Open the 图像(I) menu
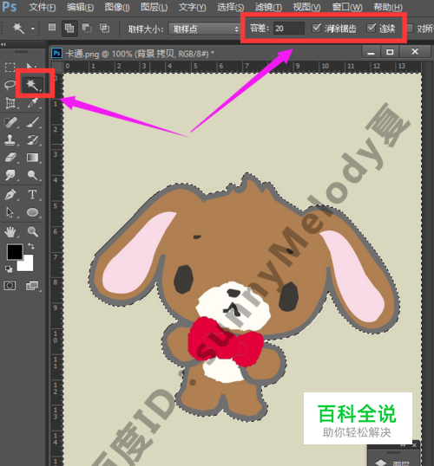This screenshot has height=466, width=434. pyautogui.click(x=117, y=7)
